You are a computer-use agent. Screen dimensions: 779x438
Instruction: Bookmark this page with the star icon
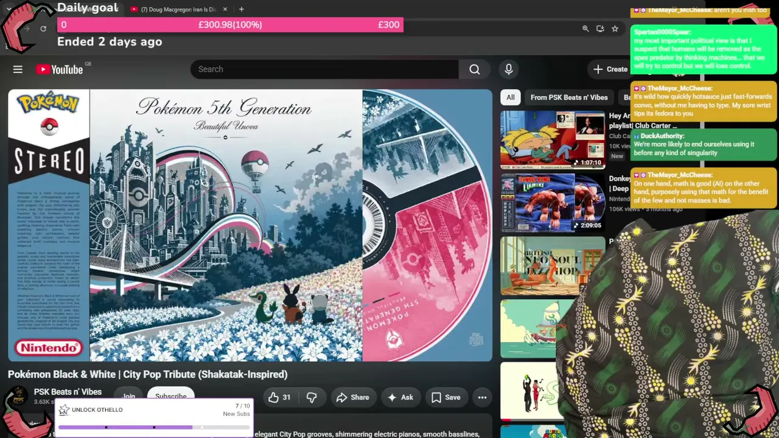click(x=615, y=29)
